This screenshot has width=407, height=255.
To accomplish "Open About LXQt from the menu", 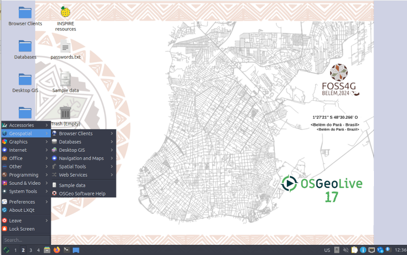I will pos(26,210).
